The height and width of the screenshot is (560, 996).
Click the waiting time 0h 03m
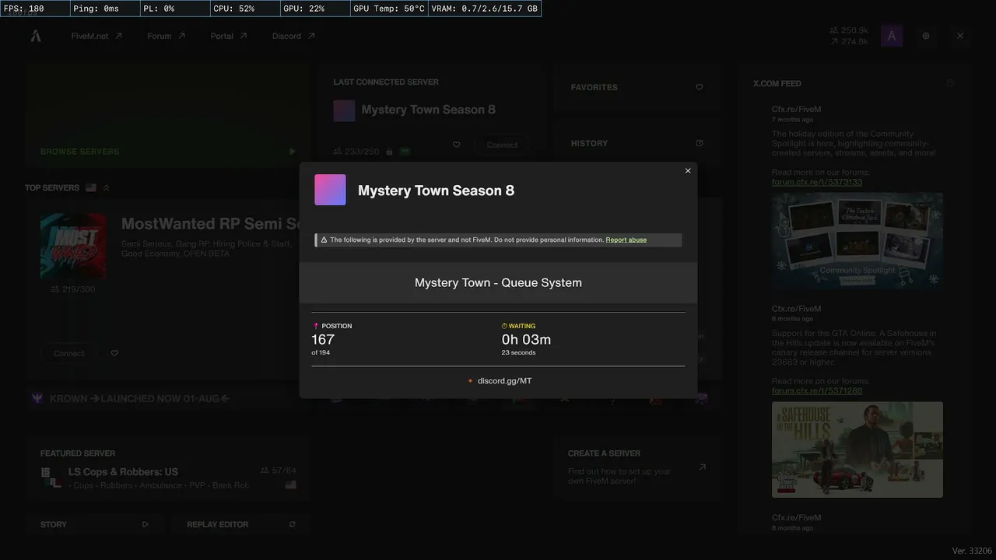point(527,340)
